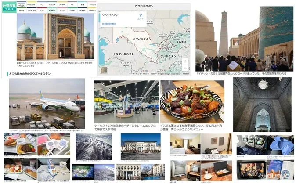The image size is (296, 184).
Task: Open the AV tab
Action: click(x=72, y=4)
